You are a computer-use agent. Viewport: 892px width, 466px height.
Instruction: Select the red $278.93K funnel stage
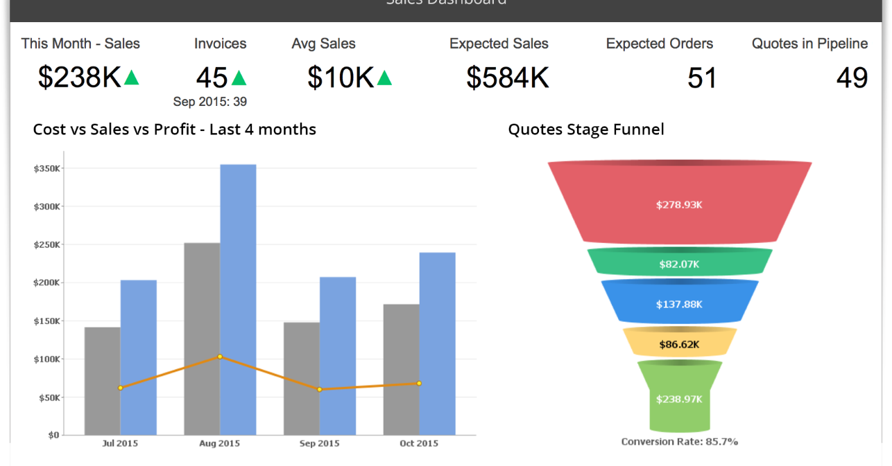point(679,205)
